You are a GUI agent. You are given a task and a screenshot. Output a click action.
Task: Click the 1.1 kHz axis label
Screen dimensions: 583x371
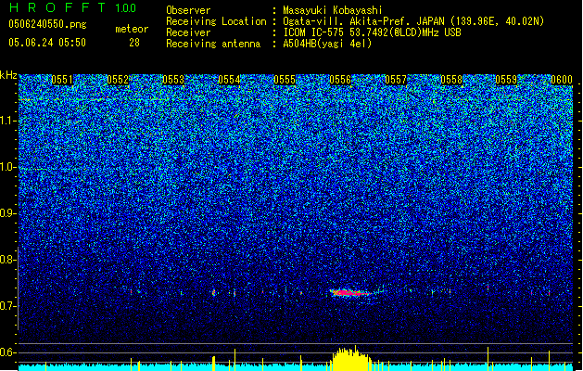(x=8, y=121)
